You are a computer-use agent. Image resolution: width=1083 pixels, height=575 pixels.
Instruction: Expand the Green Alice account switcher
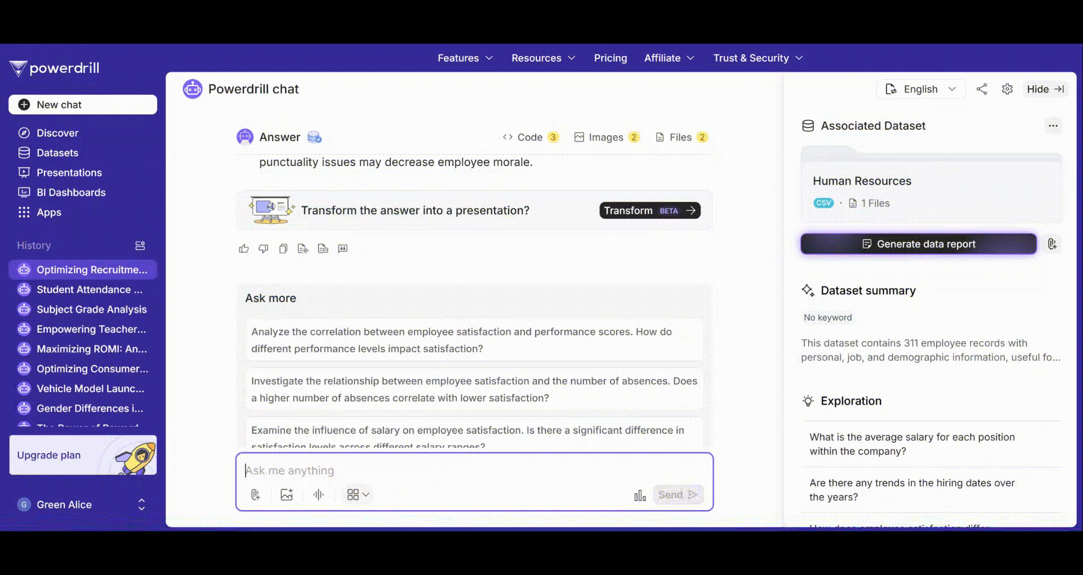point(141,505)
